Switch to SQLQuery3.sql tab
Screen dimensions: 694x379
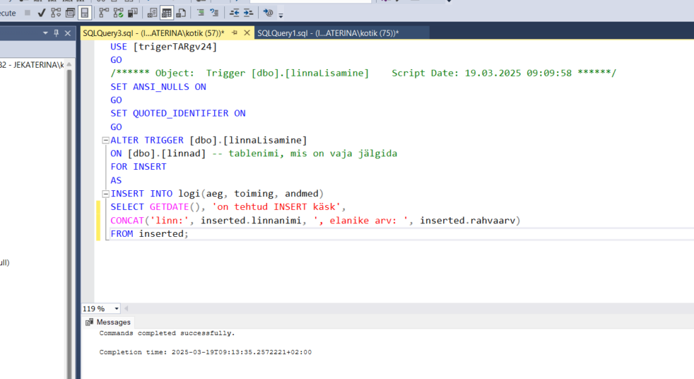click(154, 33)
